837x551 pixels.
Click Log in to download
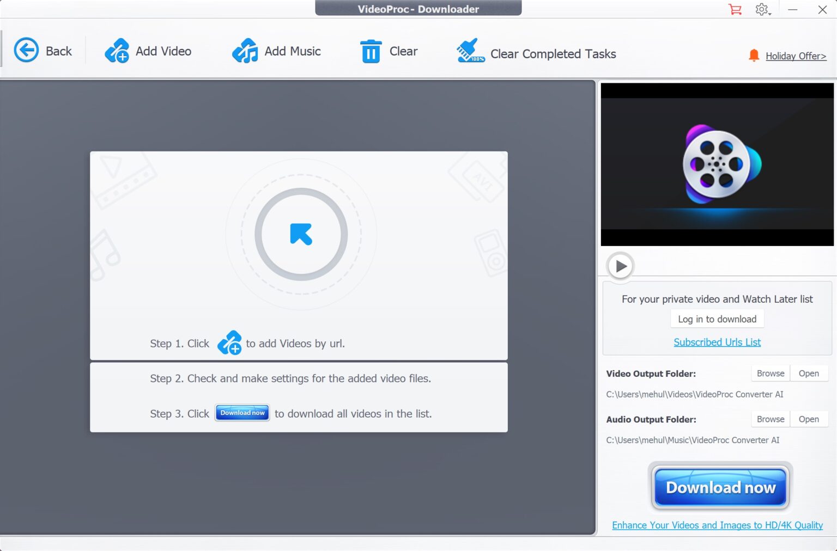coord(717,319)
